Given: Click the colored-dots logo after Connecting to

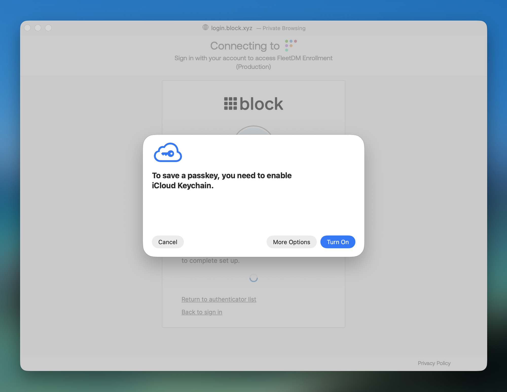Looking at the screenshot, I should (291, 45).
